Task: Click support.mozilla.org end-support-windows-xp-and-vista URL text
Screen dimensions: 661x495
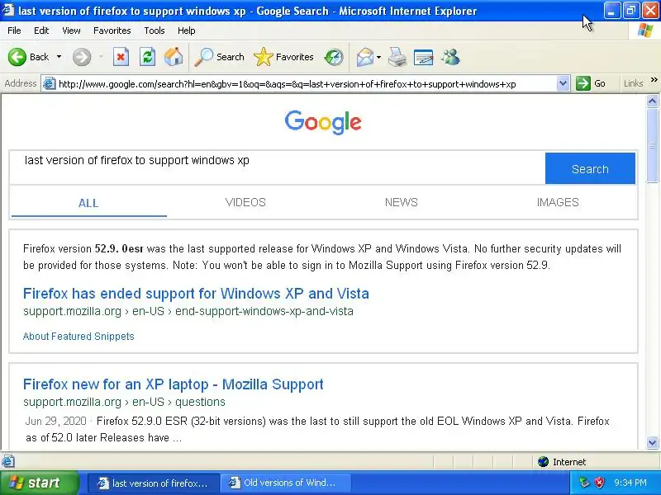Action: pos(188,312)
